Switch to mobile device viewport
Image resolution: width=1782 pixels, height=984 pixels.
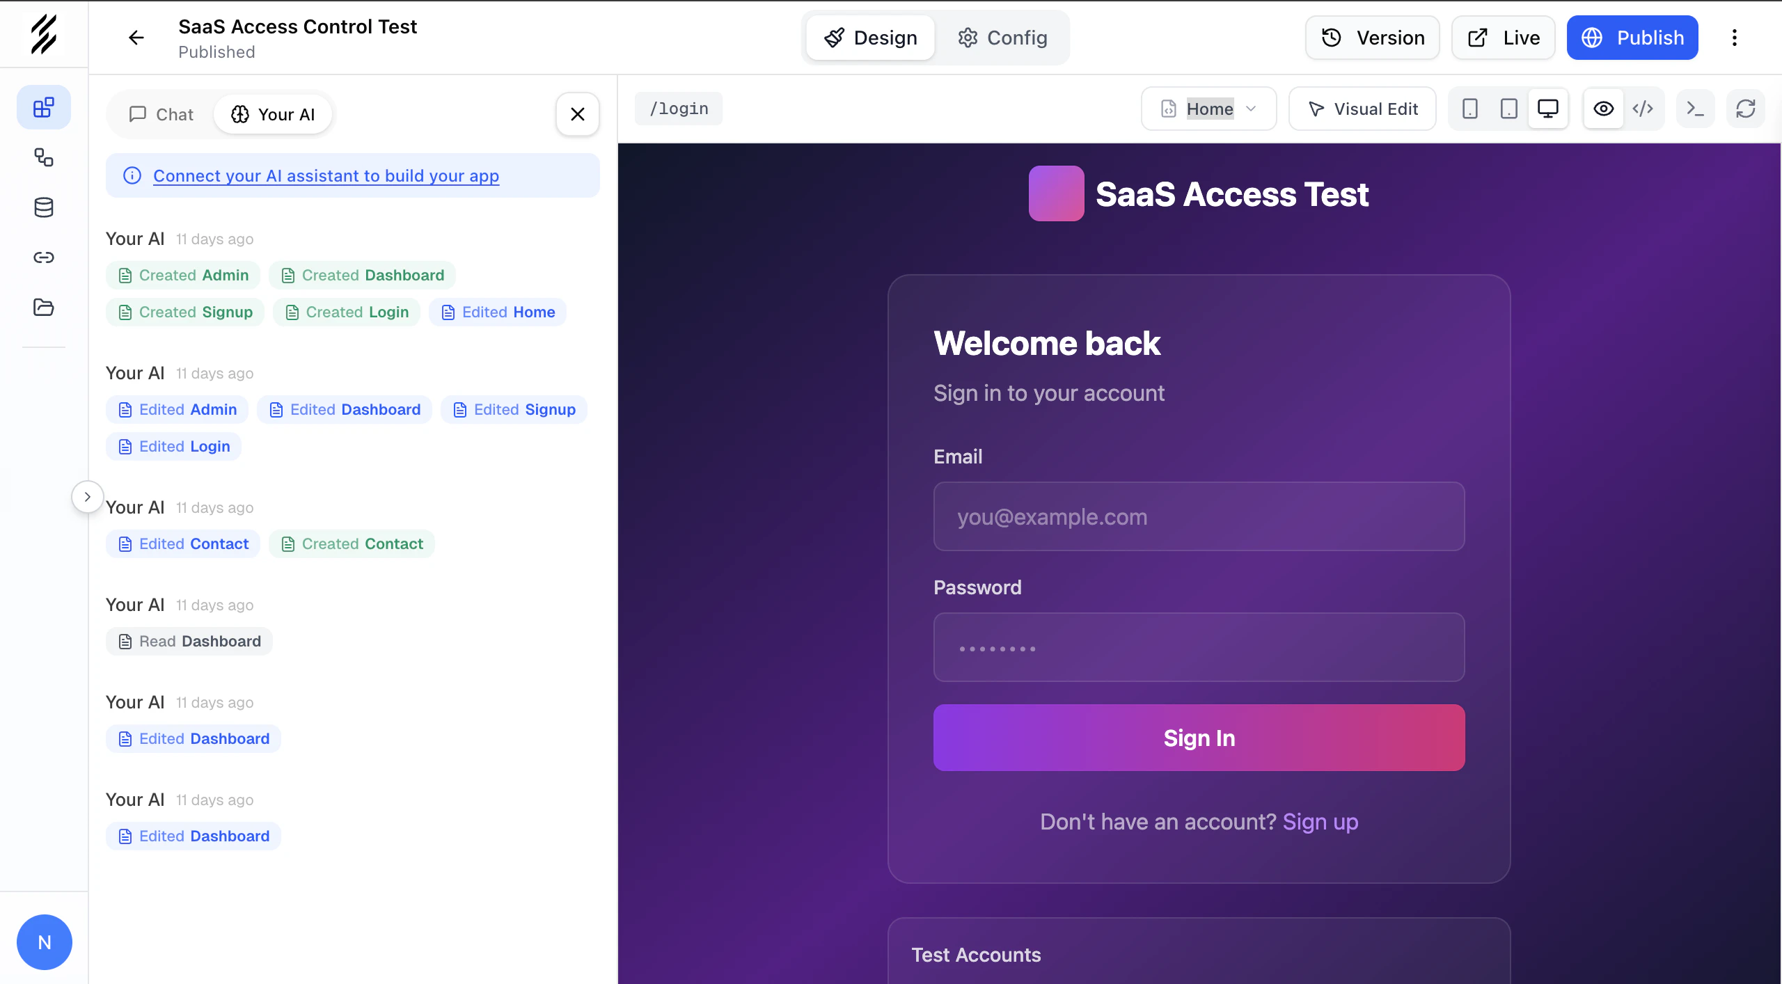click(1469, 109)
